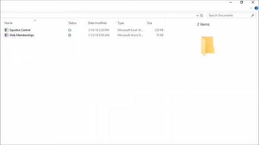Viewport: 259px width, 145px height.
Task: Click the 2 items details label
Action: 203,24
